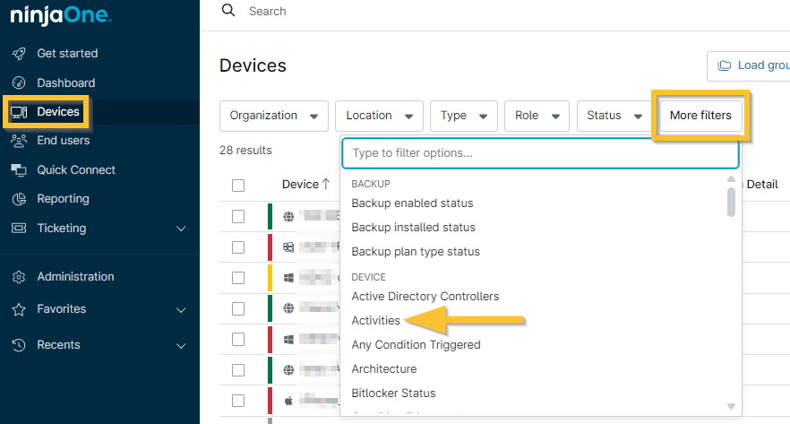Open Quick Connect
The image size is (790, 424).
[x=76, y=170]
